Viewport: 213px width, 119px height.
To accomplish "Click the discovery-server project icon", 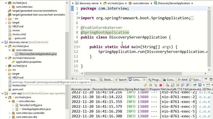I will [x=6, y=42].
